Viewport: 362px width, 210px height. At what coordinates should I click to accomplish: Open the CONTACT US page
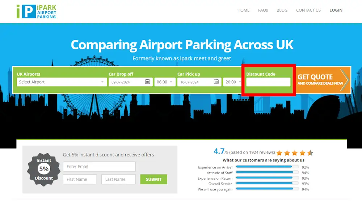[x=308, y=10]
